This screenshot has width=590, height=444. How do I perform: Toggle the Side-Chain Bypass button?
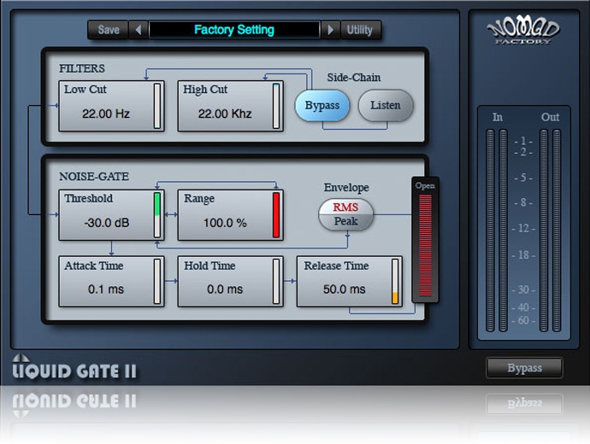point(322,106)
